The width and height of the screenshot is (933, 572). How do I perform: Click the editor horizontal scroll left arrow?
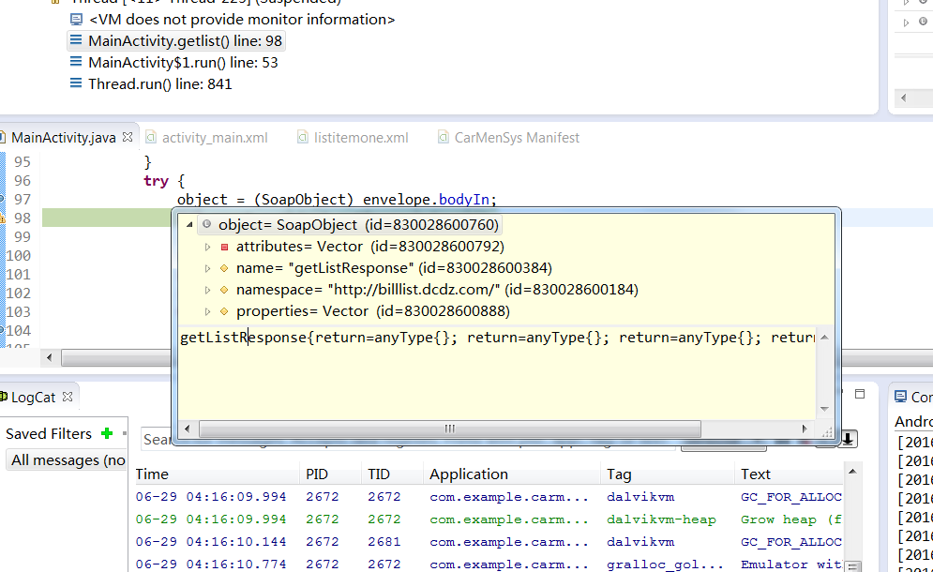click(x=50, y=357)
